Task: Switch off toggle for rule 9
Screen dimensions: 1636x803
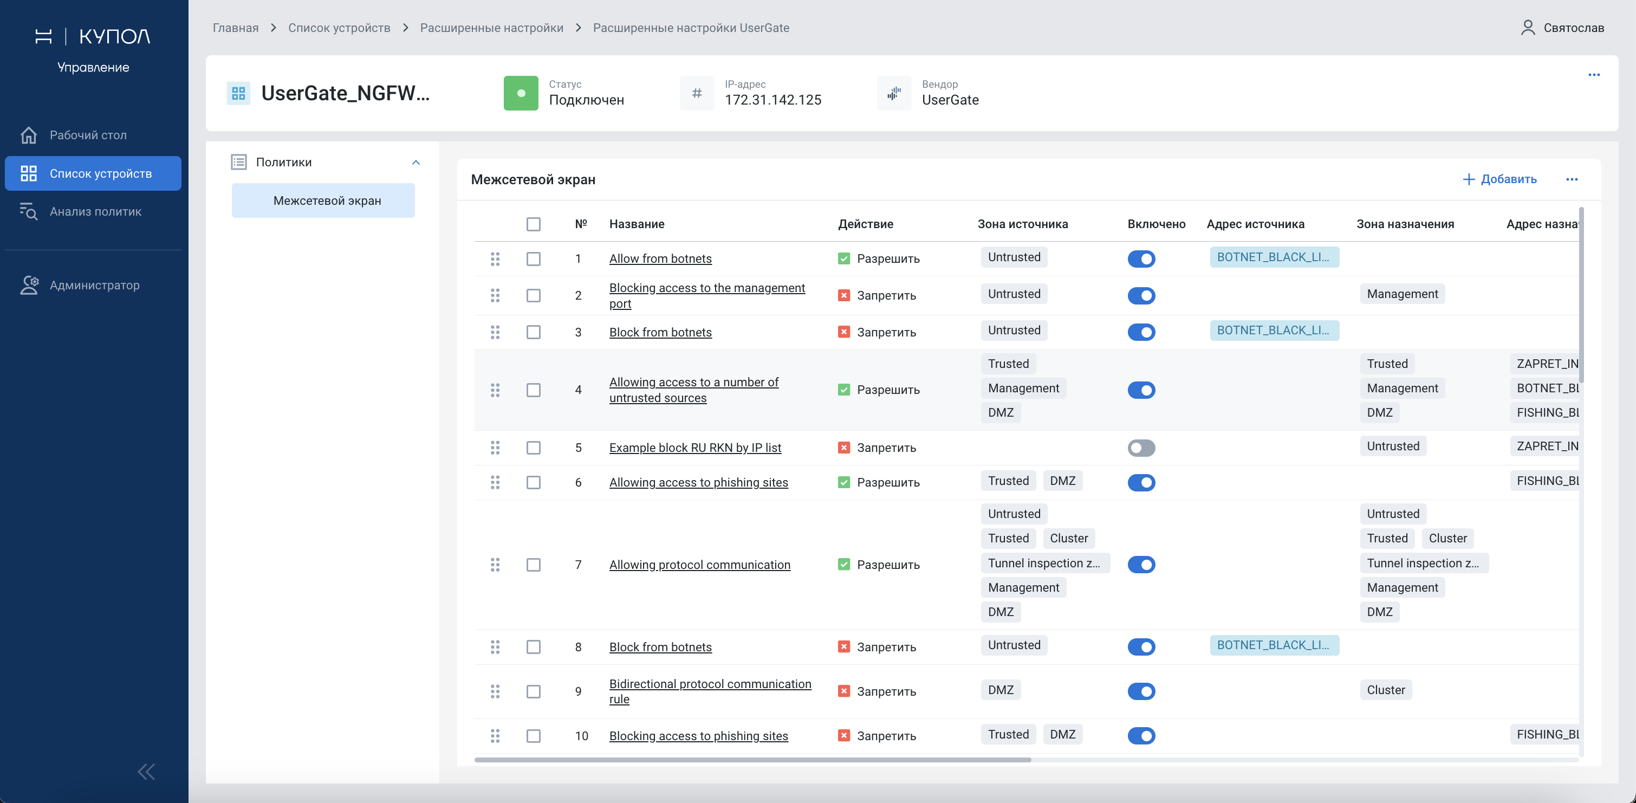Action: 1141,691
